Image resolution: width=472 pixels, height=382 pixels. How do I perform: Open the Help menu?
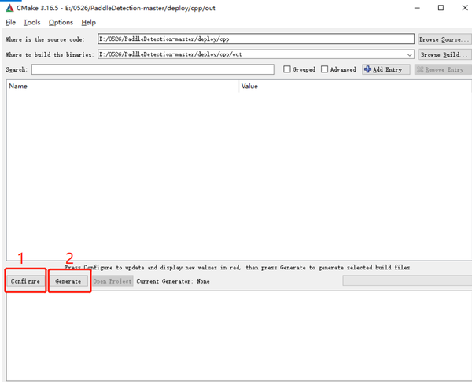click(x=88, y=23)
